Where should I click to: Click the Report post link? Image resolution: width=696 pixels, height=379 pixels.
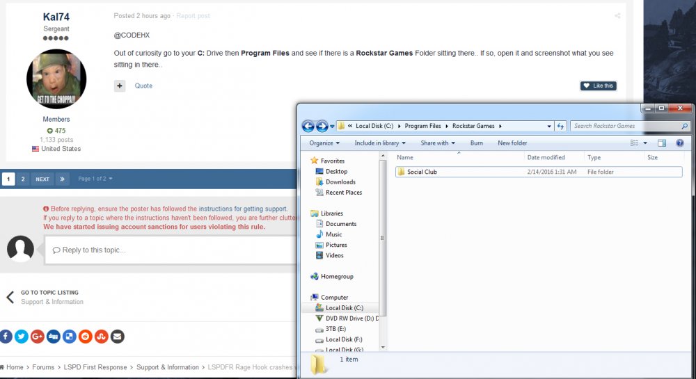pos(193,16)
